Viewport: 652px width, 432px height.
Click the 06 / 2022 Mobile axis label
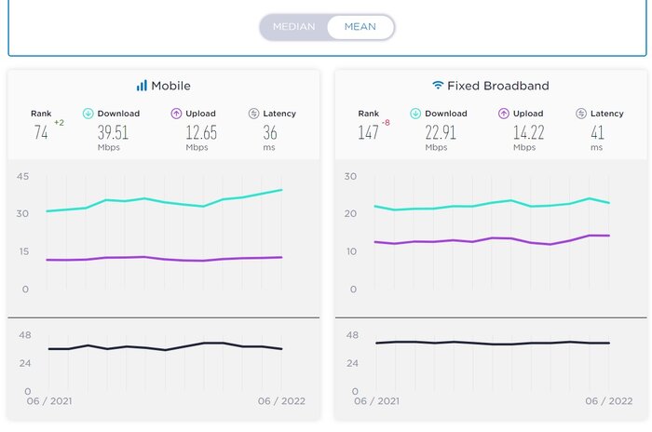point(281,401)
